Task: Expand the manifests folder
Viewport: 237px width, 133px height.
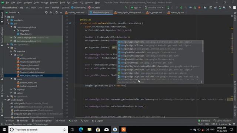Action: coord(8,20)
